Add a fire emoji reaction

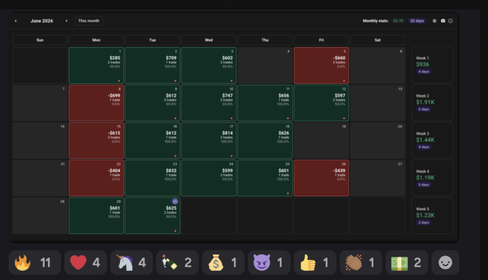tap(35, 262)
